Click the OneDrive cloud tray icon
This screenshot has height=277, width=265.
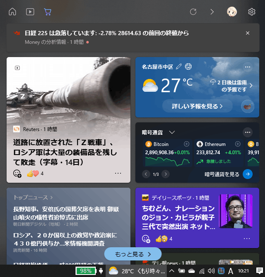click(192, 271)
